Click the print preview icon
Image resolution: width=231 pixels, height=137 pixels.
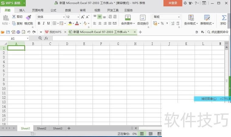[23, 32]
